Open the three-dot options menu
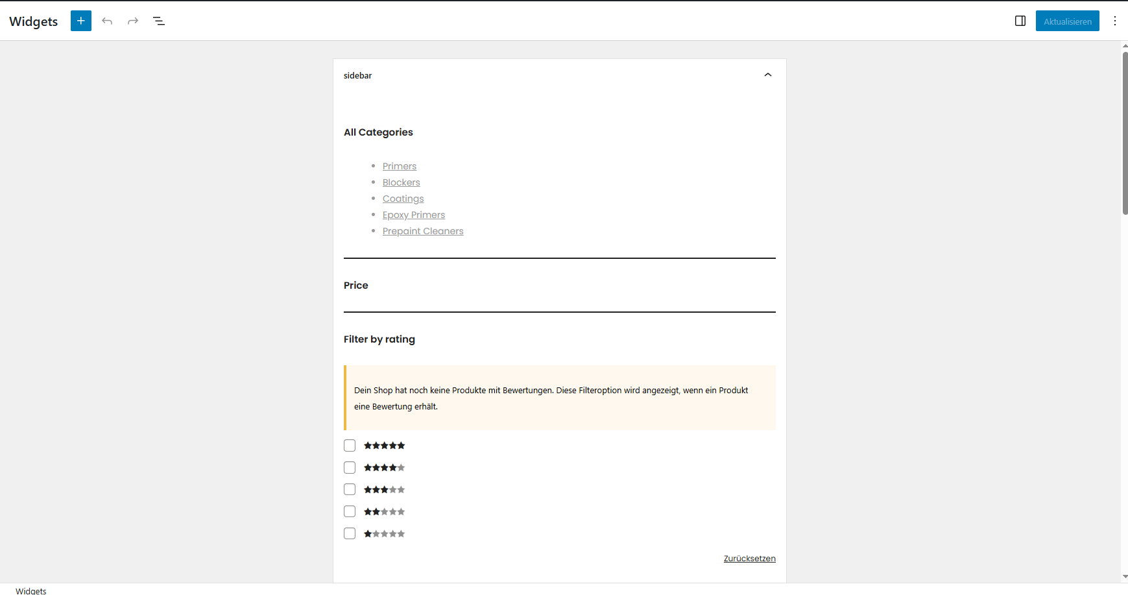Image resolution: width=1128 pixels, height=595 pixels. (1115, 21)
